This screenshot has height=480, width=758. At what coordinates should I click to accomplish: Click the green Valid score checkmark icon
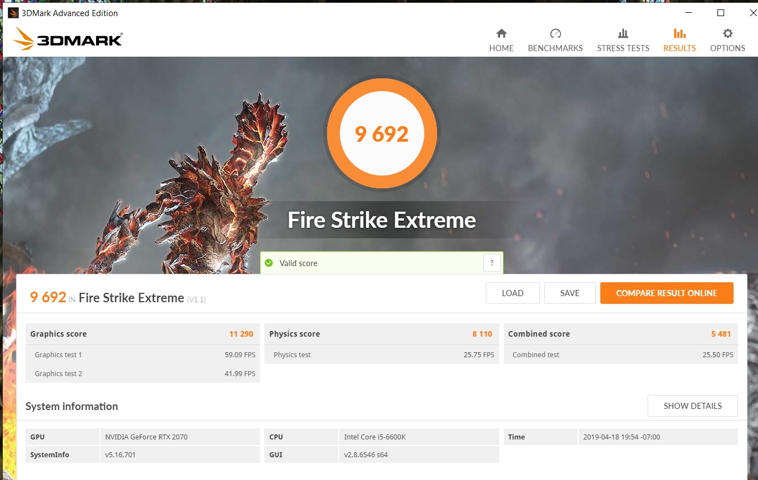(x=269, y=263)
